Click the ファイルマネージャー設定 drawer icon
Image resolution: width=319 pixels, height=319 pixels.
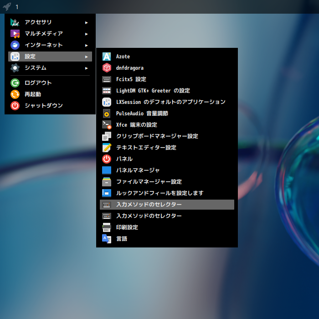pos(107,182)
